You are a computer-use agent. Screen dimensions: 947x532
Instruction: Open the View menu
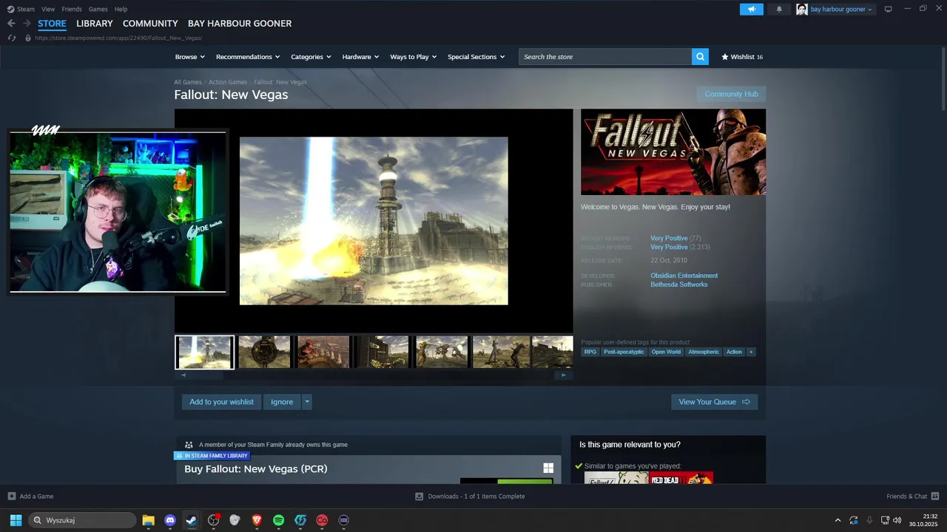point(48,9)
